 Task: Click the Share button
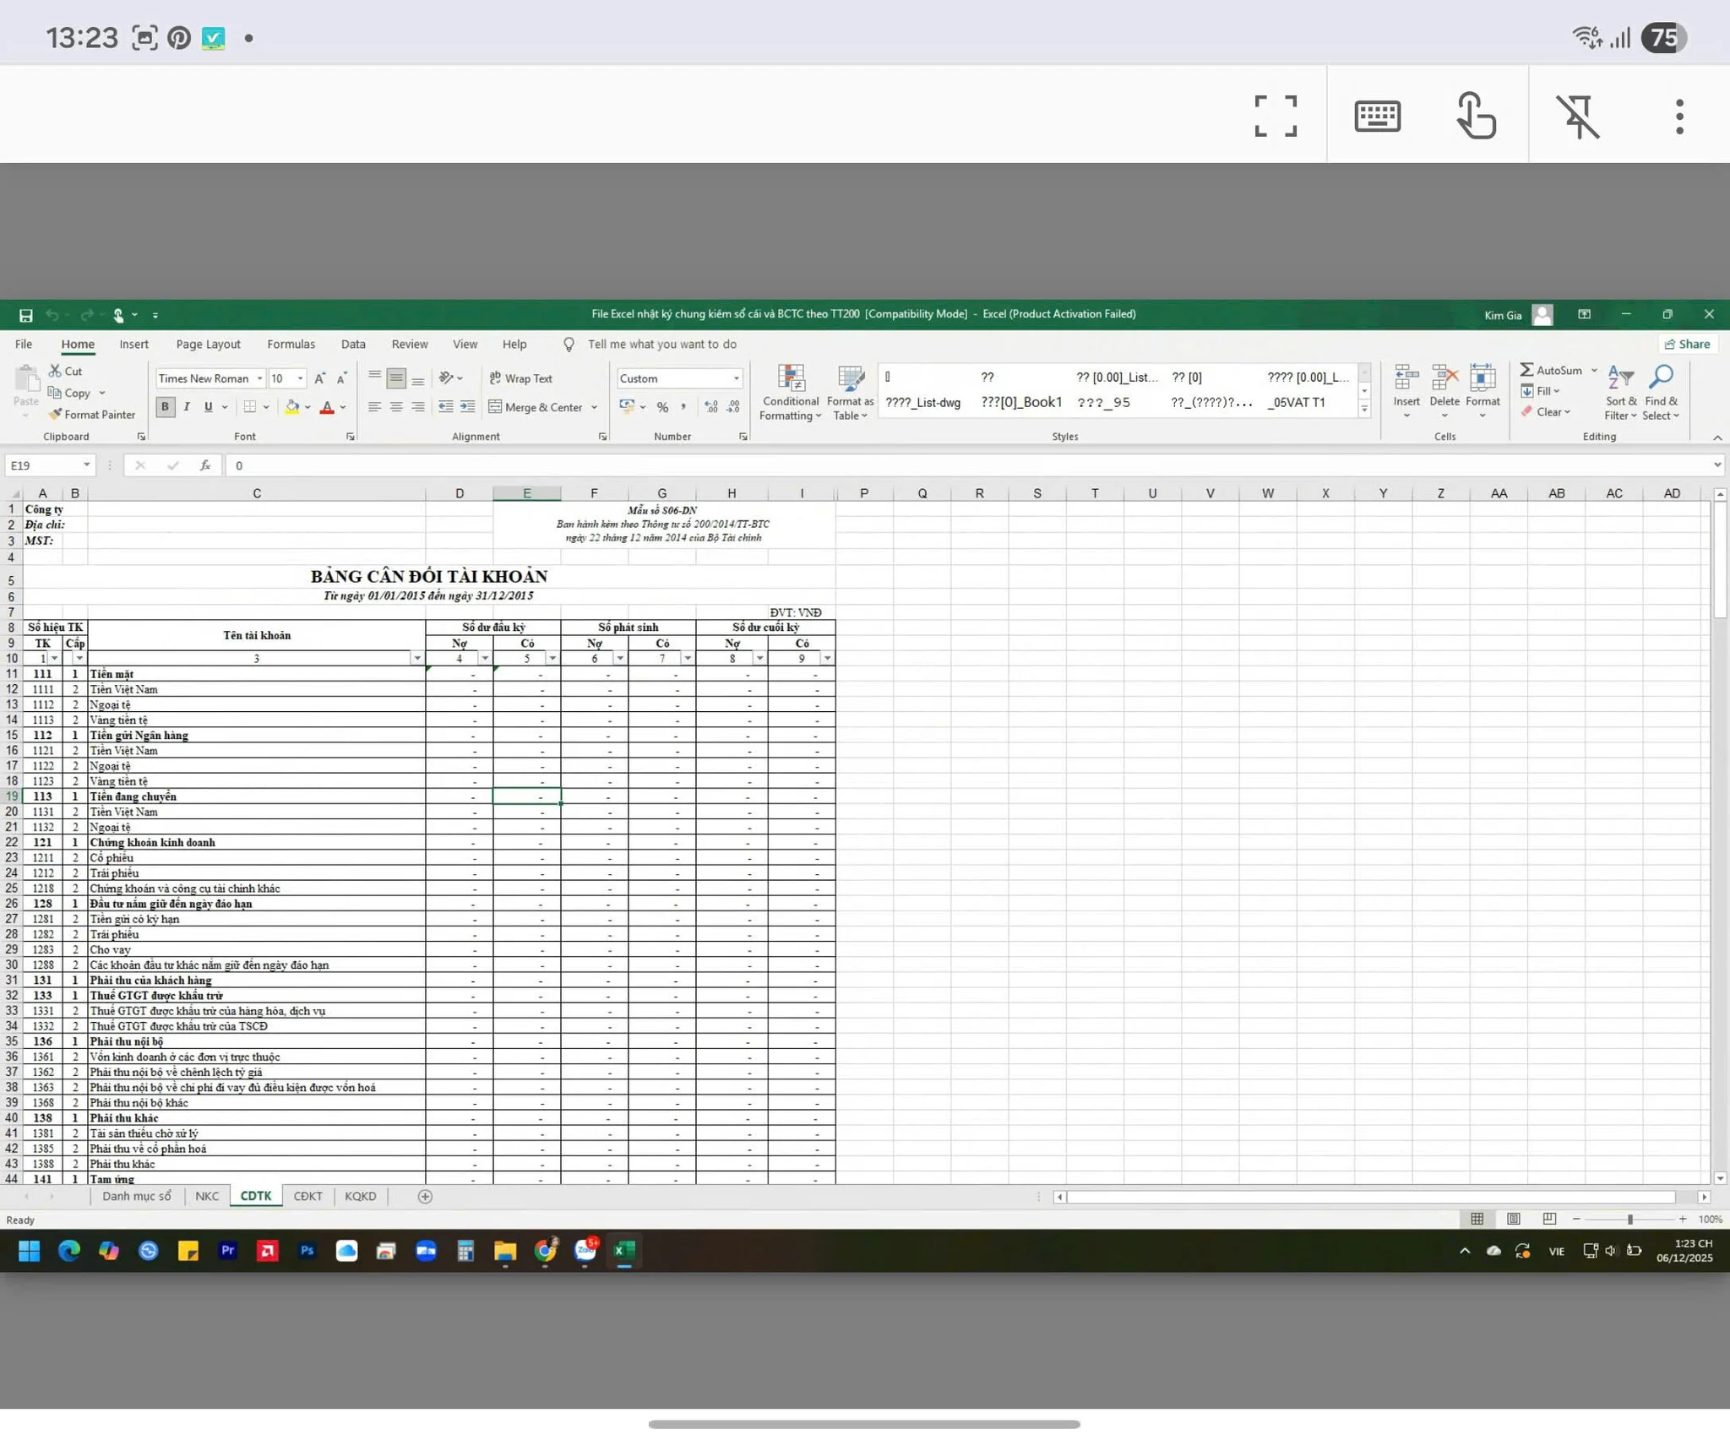coord(1687,345)
